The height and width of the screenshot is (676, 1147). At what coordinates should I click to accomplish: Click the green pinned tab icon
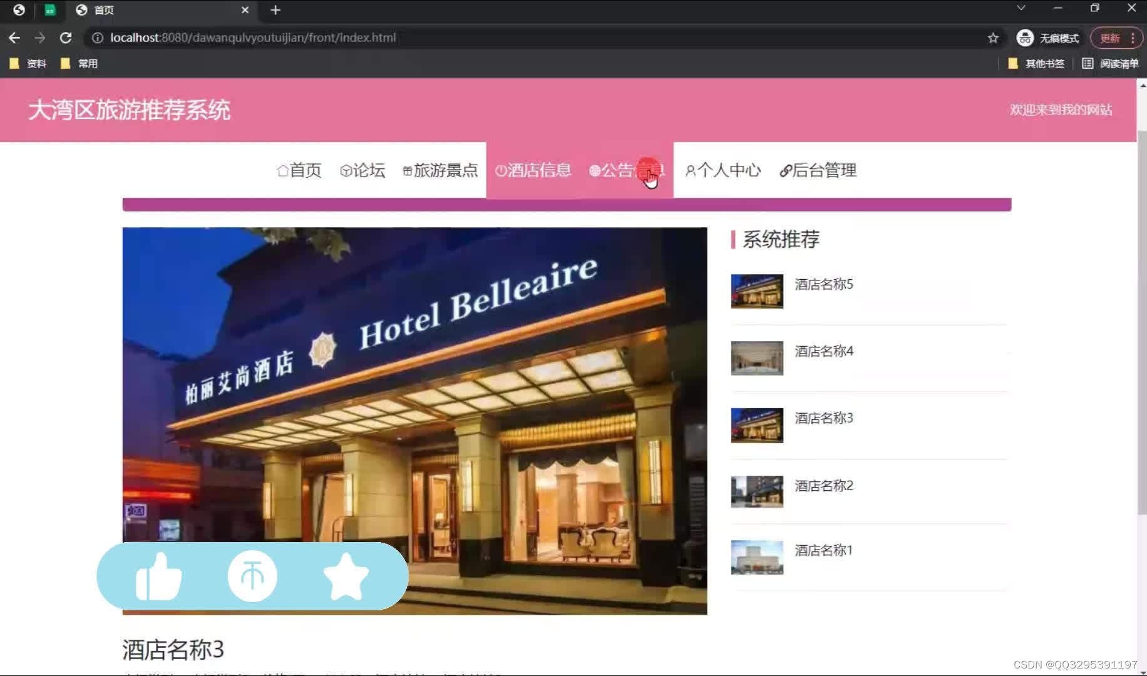pos(50,10)
